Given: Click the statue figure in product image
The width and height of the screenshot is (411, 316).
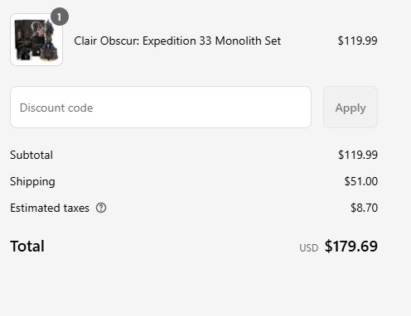Looking at the screenshot, I should point(50,41).
